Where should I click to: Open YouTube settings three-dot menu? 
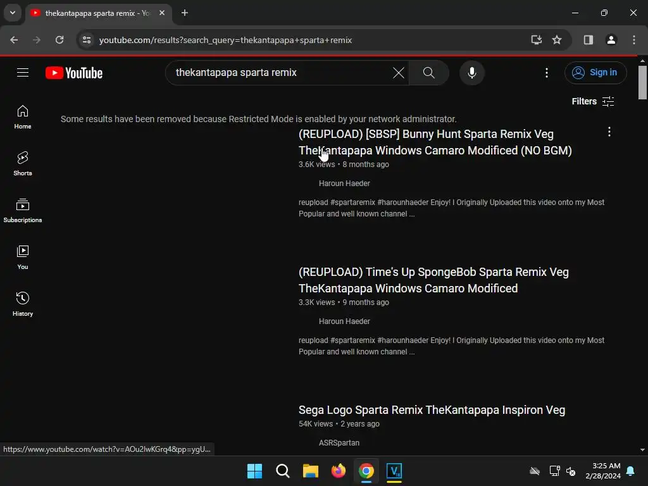[x=546, y=73]
